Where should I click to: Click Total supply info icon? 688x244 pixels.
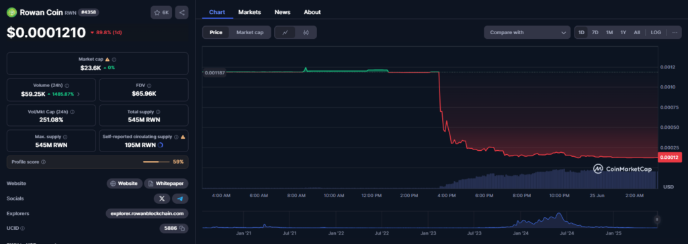coord(158,112)
